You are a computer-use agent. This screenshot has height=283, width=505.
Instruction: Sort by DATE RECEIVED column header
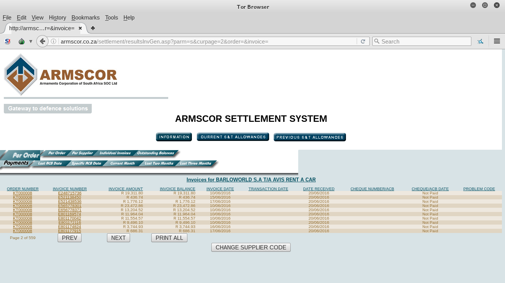coord(319,189)
